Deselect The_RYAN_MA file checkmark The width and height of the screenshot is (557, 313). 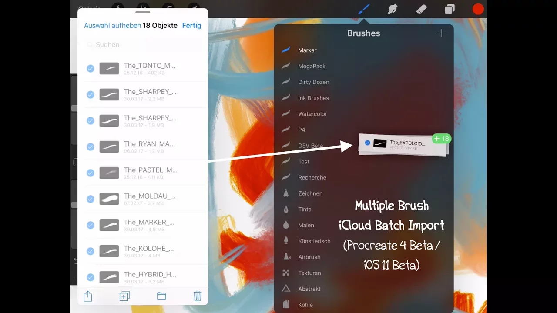click(x=91, y=147)
